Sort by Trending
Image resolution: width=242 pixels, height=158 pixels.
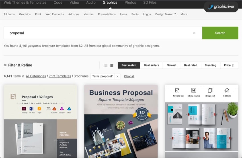[210, 65]
